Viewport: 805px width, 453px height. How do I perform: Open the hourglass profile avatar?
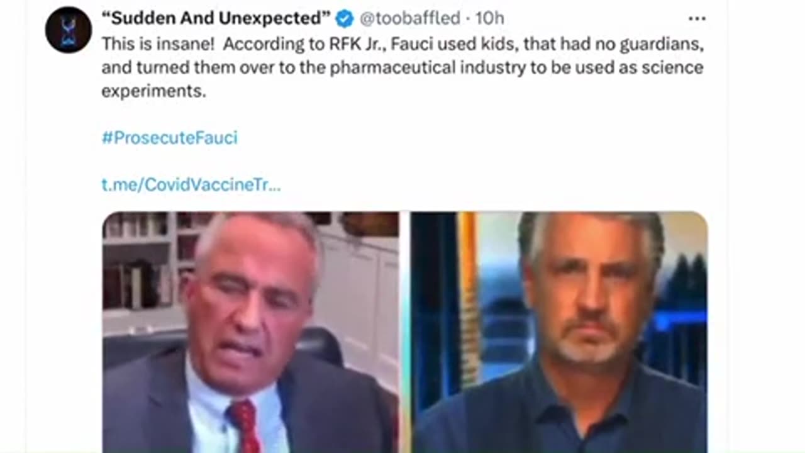coord(68,30)
